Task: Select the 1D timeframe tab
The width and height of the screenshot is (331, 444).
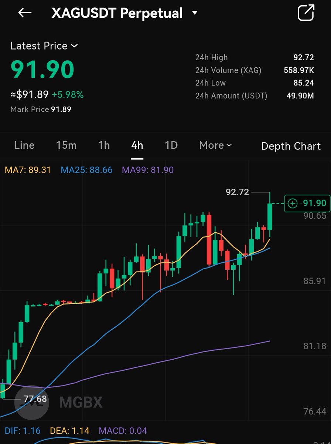Action: tap(171, 145)
